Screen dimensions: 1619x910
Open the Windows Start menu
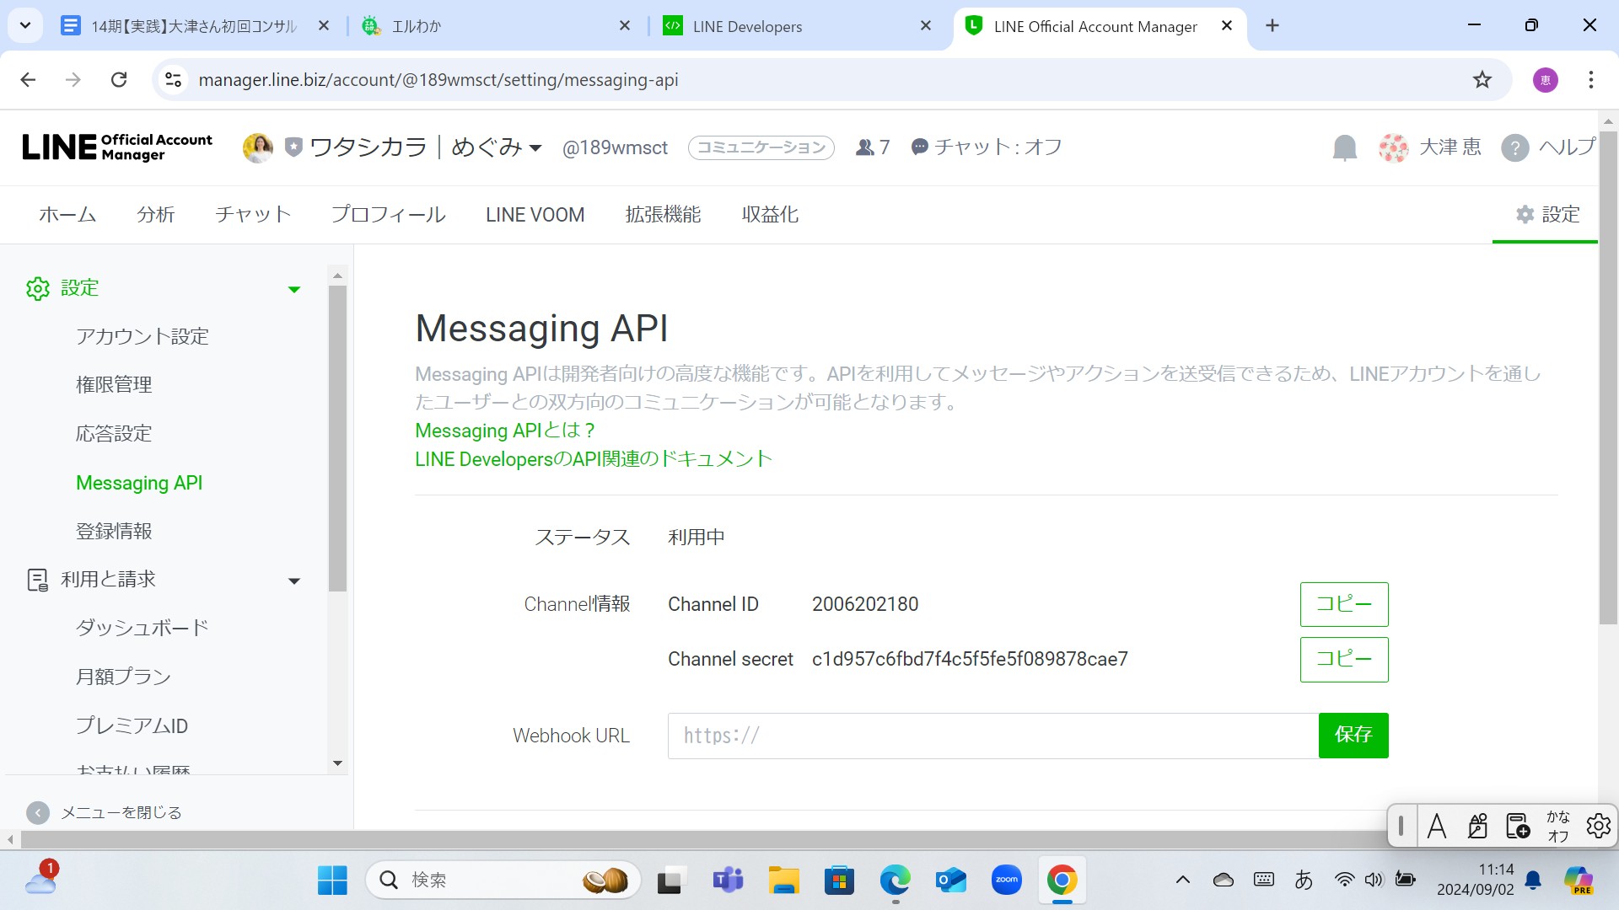pyautogui.click(x=332, y=881)
